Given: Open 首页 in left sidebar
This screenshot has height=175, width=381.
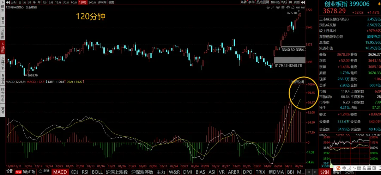Looking at the screenshot, I should 2,20.
